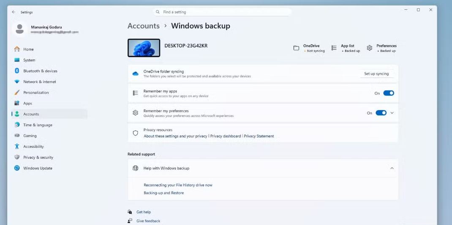Click the user profile avatar
The image size is (452, 225).
19,29
